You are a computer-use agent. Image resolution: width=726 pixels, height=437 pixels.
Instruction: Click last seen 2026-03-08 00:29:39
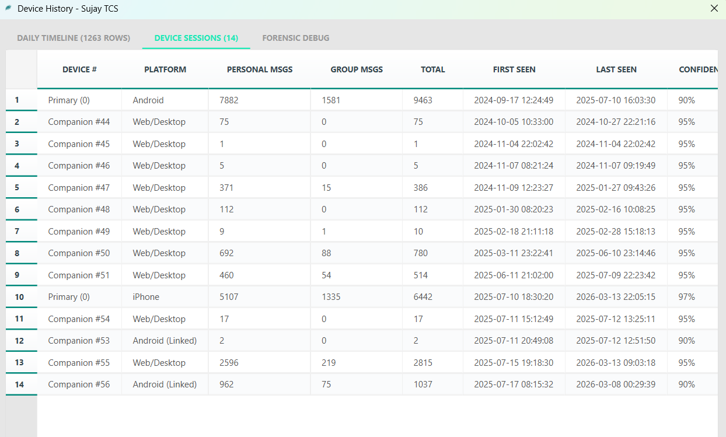pos(616,384)
